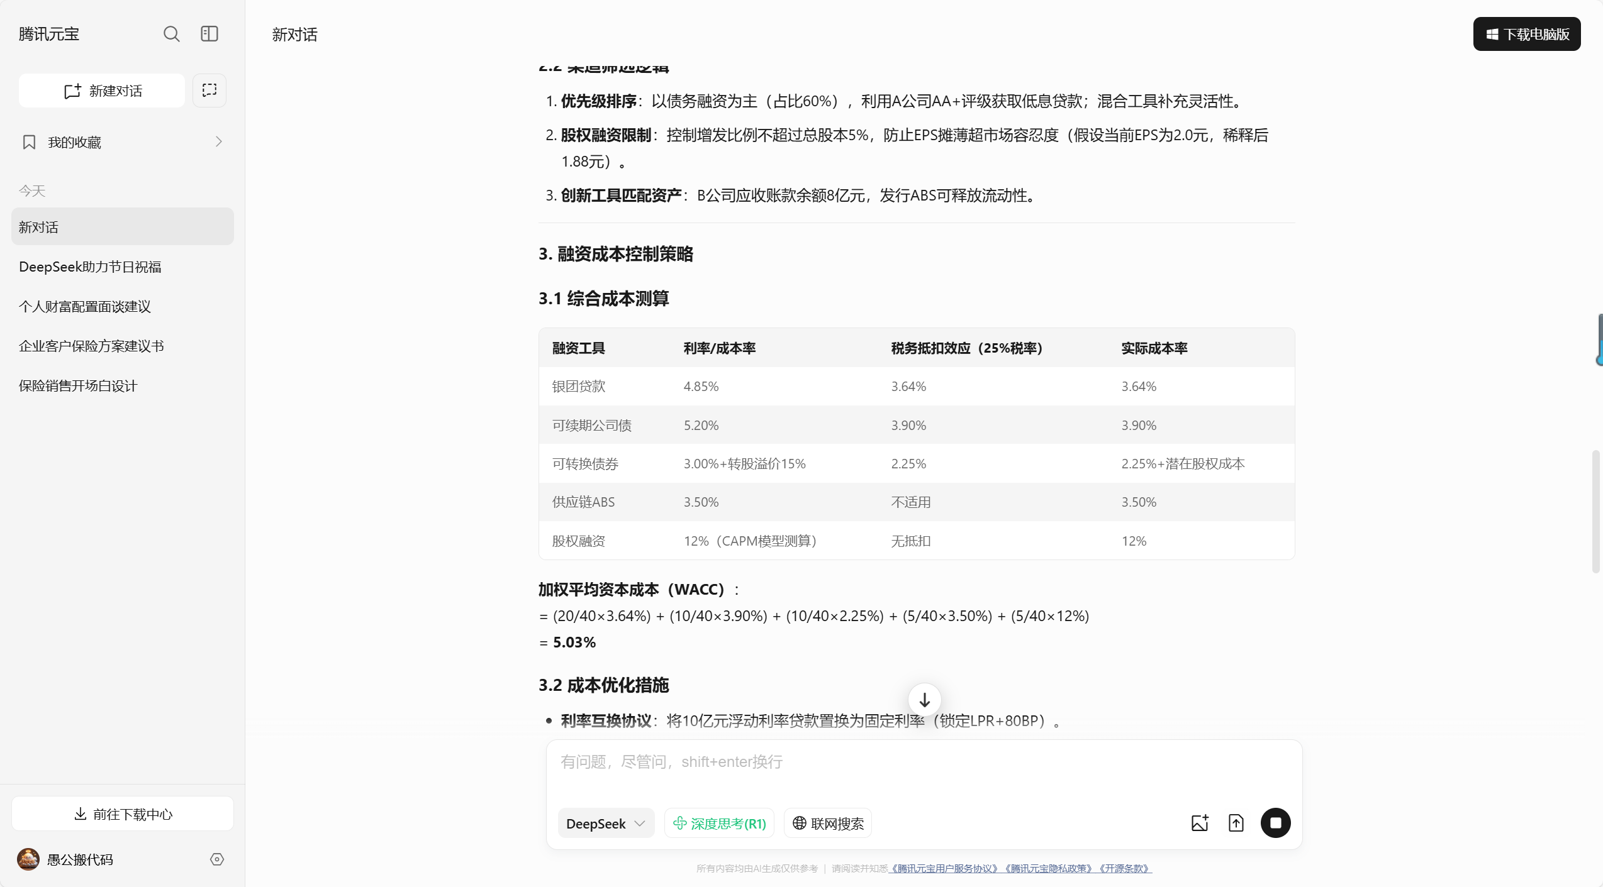The width and height of the screenshot is (1603, 887).
Task: Open DeepSeek助力节日祝福 conversation
Action: pyautogui.click(x=90, y=267)
